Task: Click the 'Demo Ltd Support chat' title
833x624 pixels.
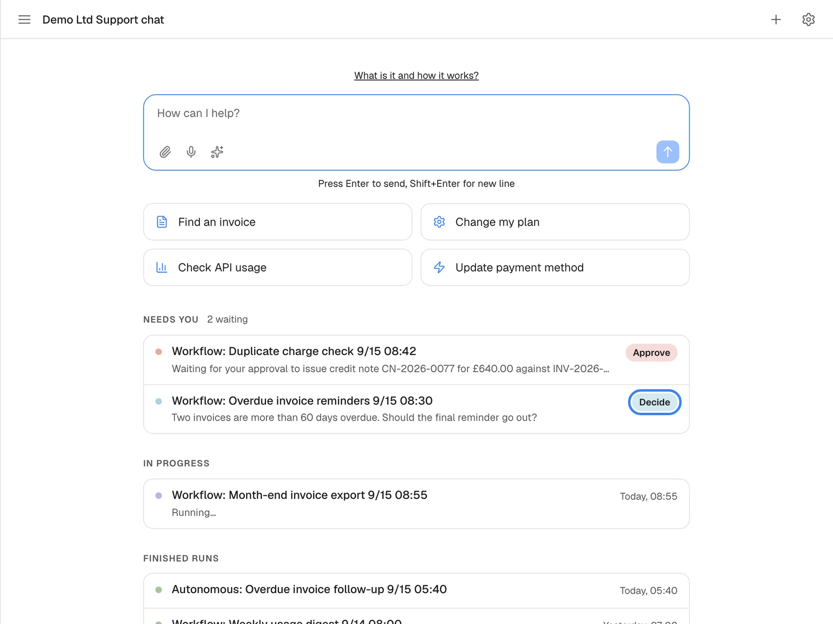Action: 103,19
